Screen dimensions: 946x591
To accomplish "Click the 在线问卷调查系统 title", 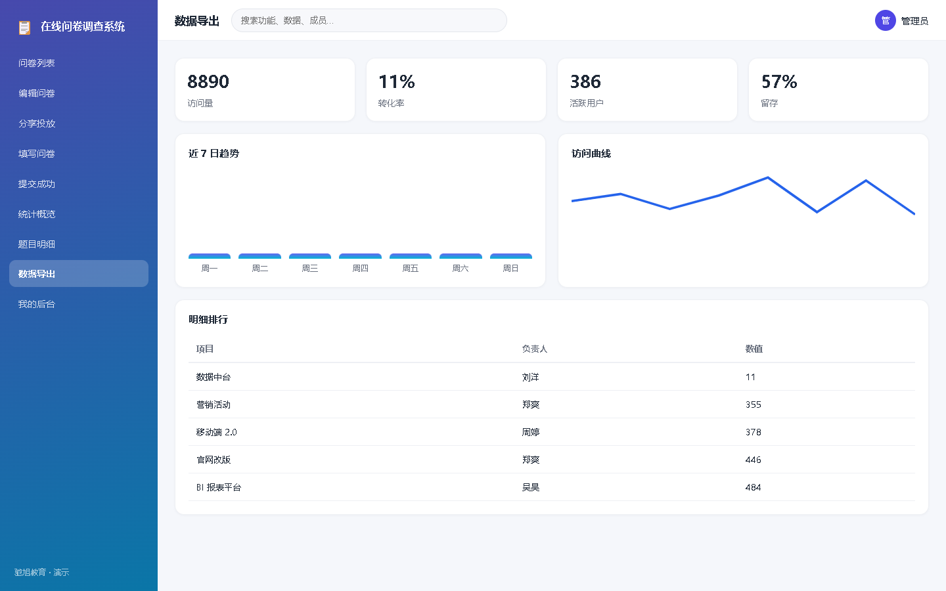I will point(83,26).
